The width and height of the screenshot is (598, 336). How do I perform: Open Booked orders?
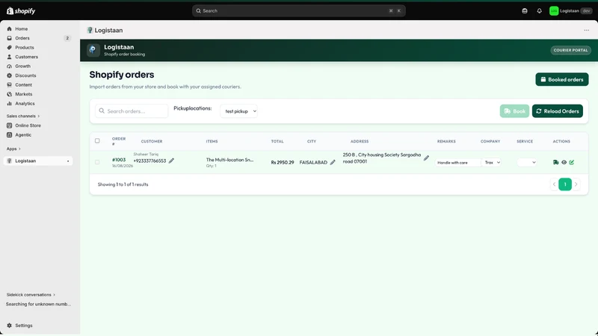(x=562, y=79)
